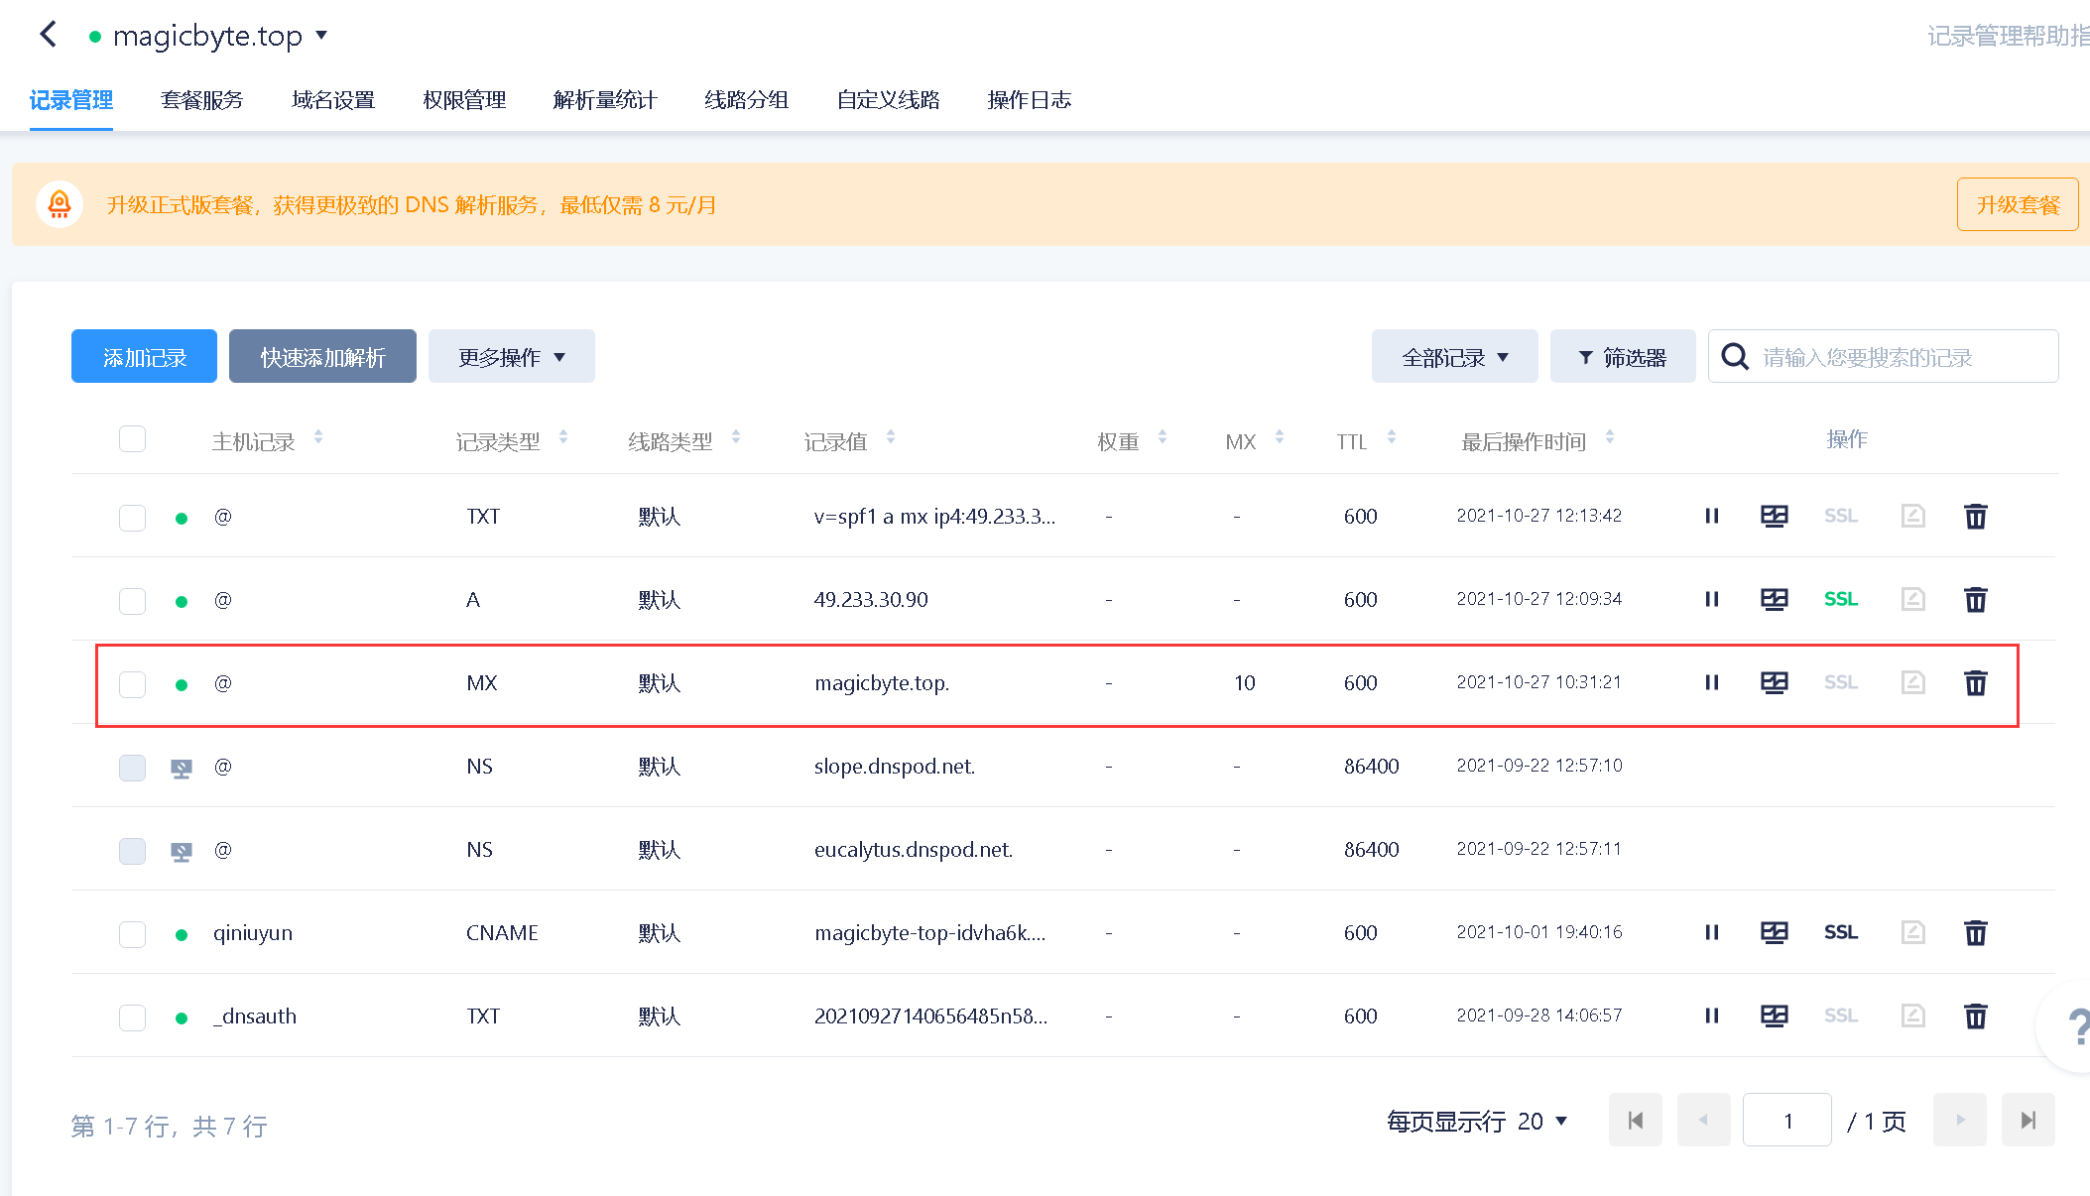
Task: Switch to the 线路分组 tab
Action: tap(746, 100)
